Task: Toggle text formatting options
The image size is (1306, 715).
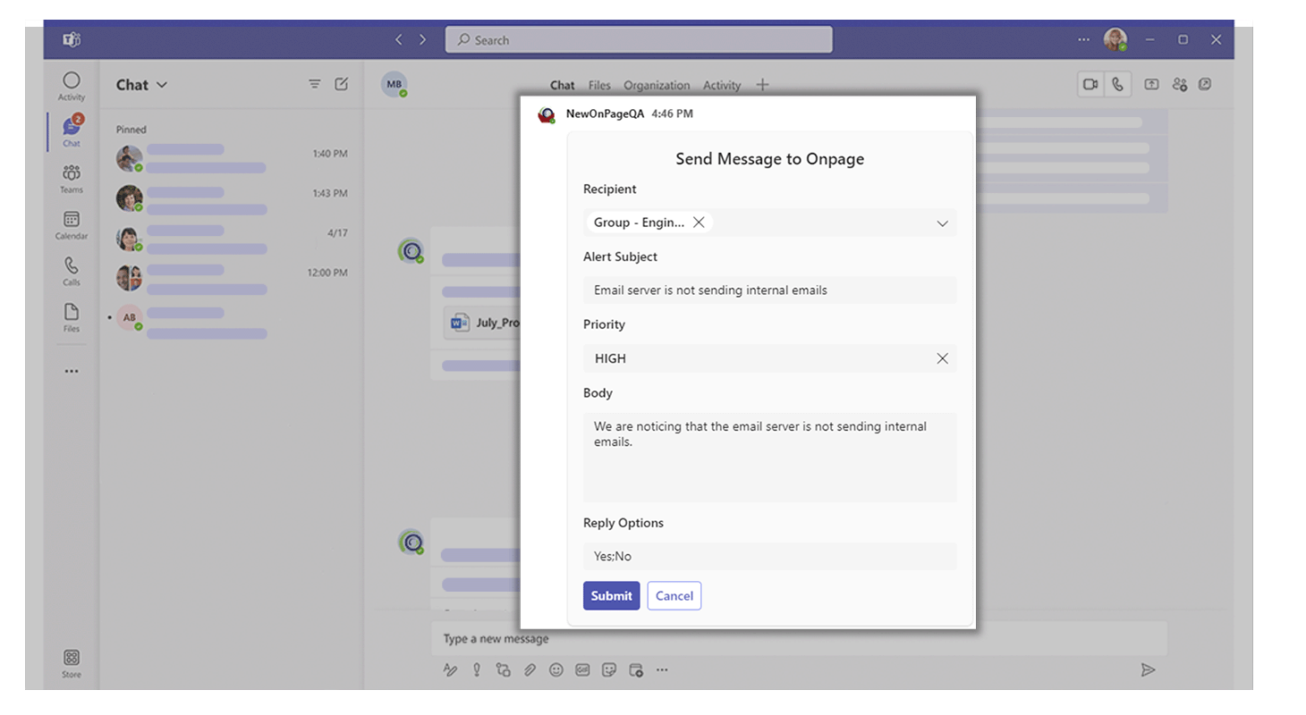Action: click(450, 669)
